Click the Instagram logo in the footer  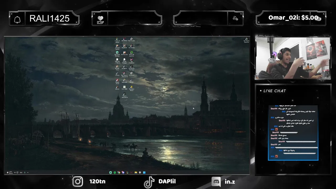click(x=78, y=181)
